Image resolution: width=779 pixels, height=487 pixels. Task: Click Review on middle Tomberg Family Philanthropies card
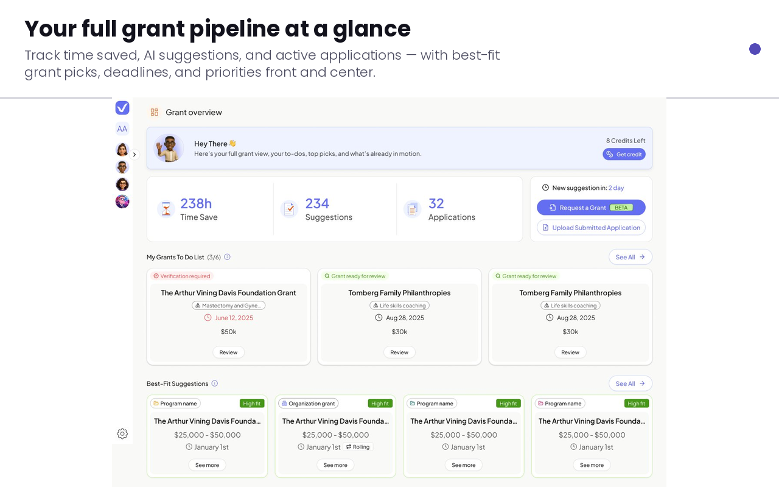[x=399, y=352]
